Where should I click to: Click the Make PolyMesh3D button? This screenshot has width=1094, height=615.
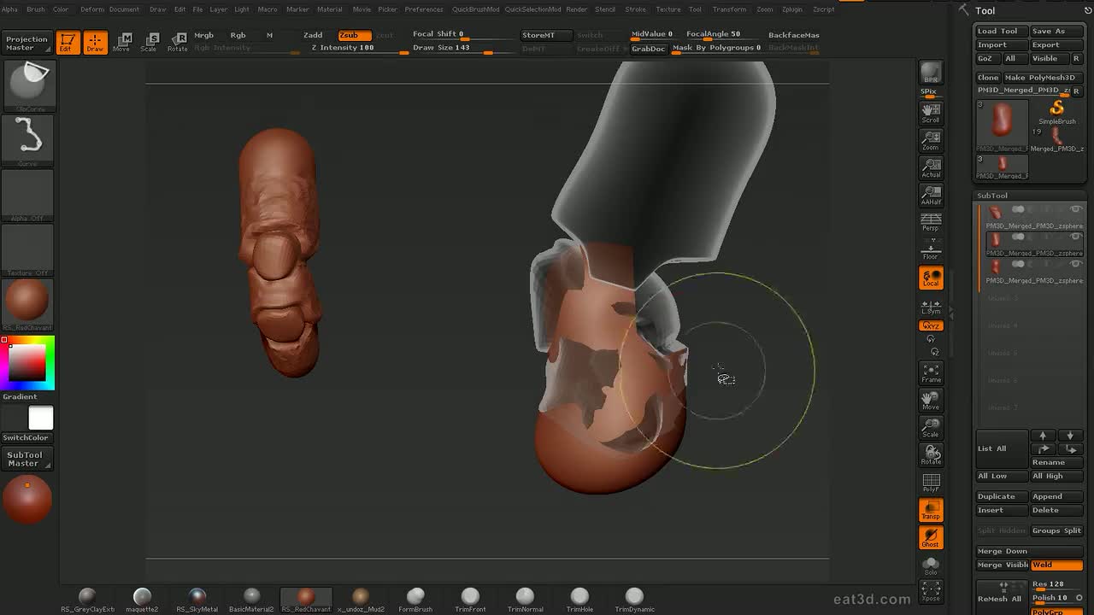[1042, 77]
